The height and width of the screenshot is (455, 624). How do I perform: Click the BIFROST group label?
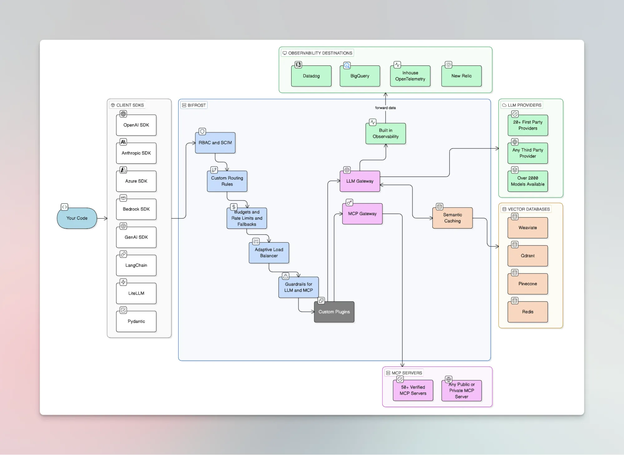pyautogui.click(x=194, y=105)
